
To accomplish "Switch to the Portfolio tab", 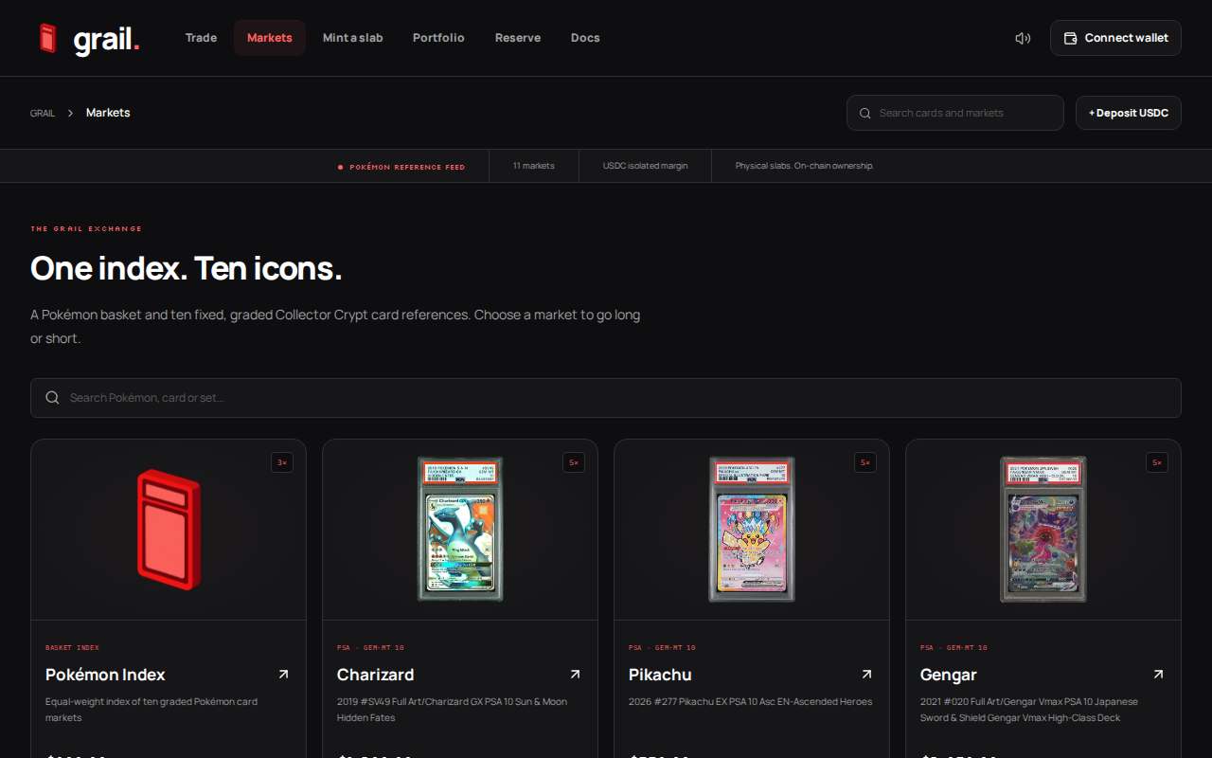I will (x=438, y=38).
